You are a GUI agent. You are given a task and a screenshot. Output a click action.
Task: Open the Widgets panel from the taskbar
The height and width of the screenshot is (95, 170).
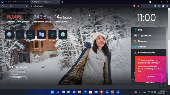[69, 92]
